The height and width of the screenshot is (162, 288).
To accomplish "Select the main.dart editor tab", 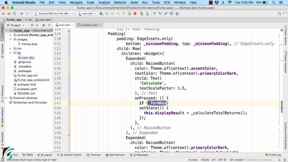I will coord(64,25).
